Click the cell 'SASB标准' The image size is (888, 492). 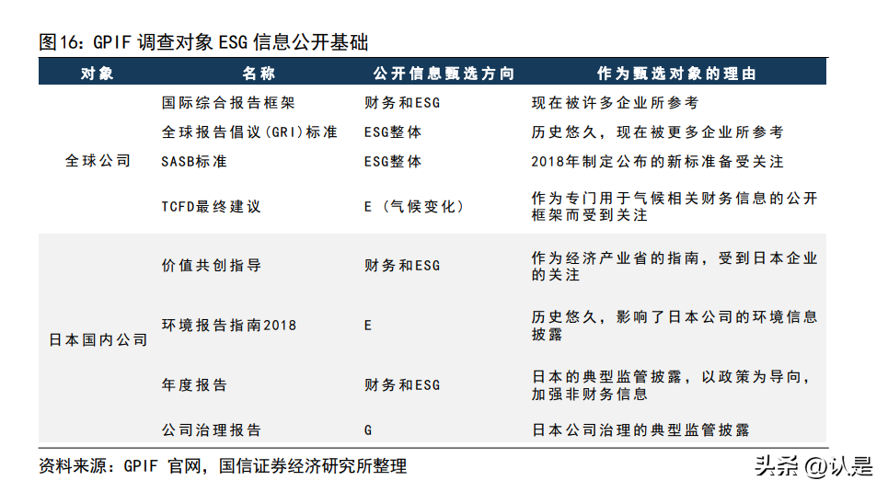pos(194,161)
